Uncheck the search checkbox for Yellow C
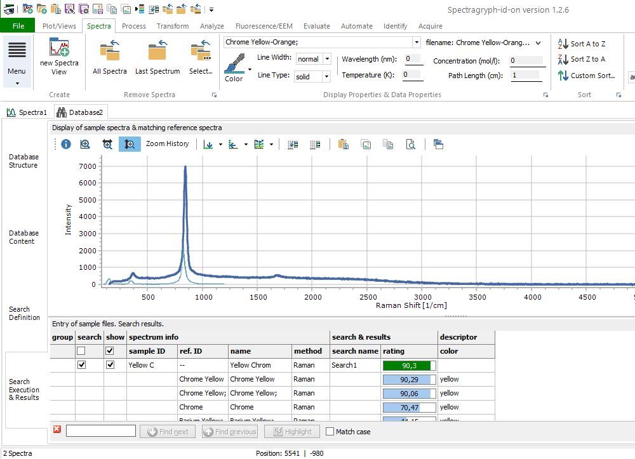Viewport: 635px width, 459px height. [81, 365]
